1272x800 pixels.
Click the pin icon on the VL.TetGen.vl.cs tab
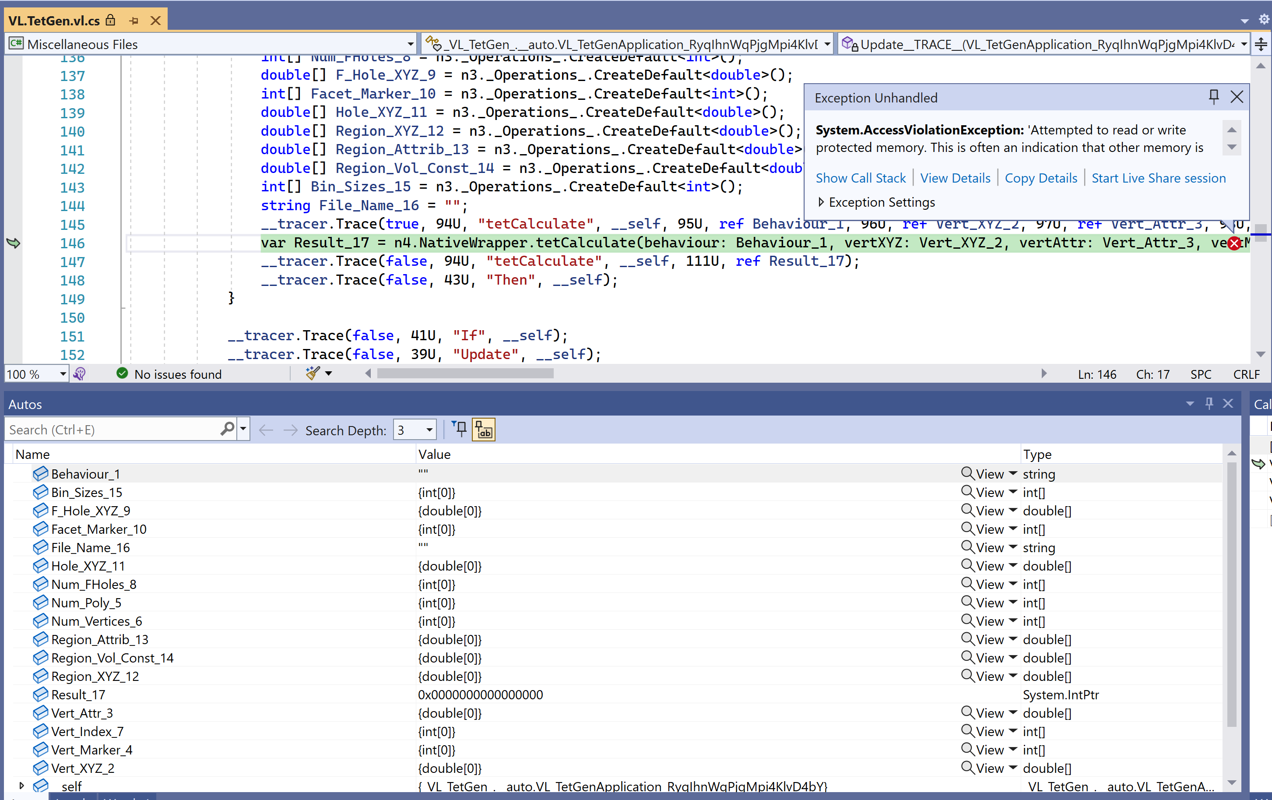(134, 21)
